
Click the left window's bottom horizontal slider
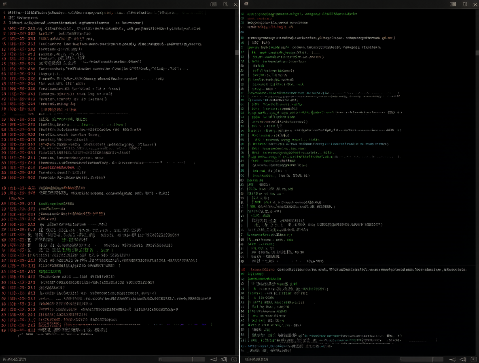tap(182, 359)
